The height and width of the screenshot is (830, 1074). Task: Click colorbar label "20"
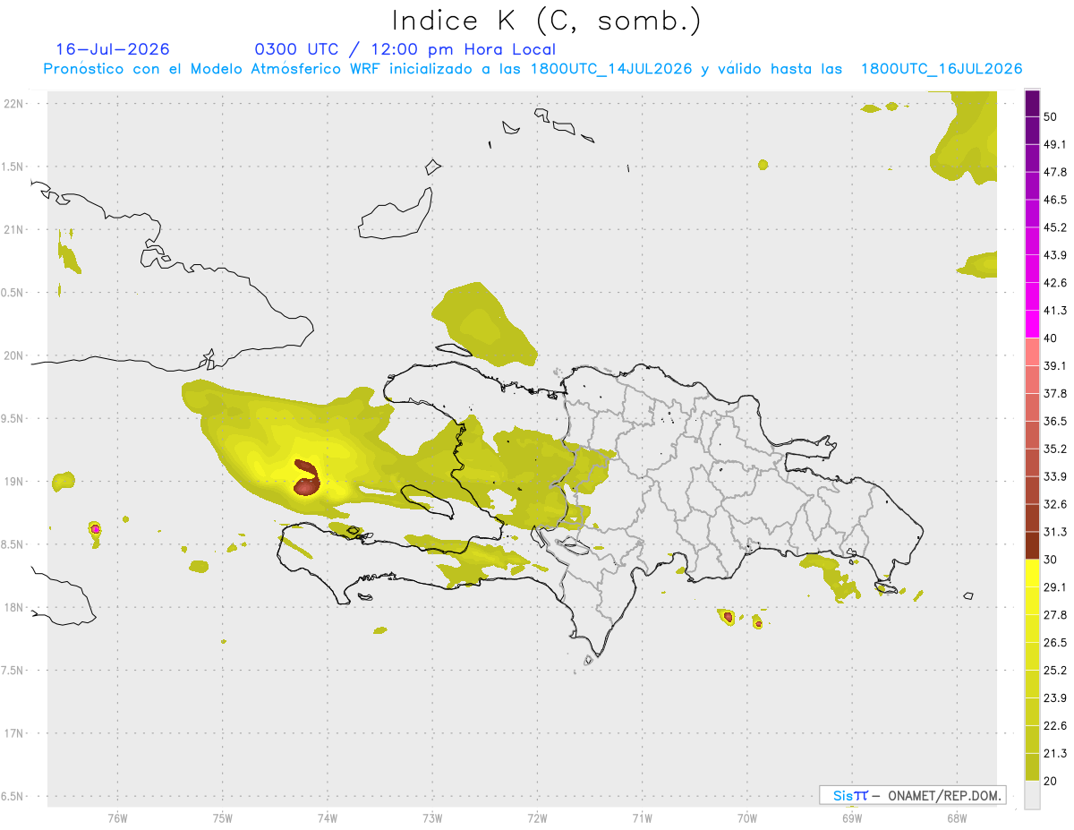coord(1051,781)
